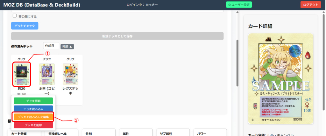Click the デッキチェック button
This screenshot has width=326, height=136.
click(x=25, y=26)
